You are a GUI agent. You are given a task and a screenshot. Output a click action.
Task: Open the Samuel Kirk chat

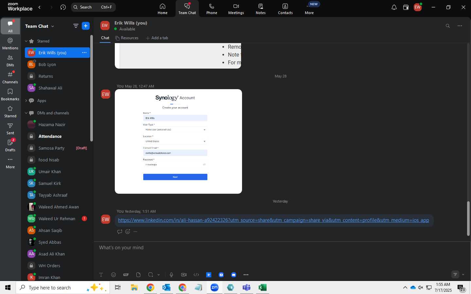57,183
